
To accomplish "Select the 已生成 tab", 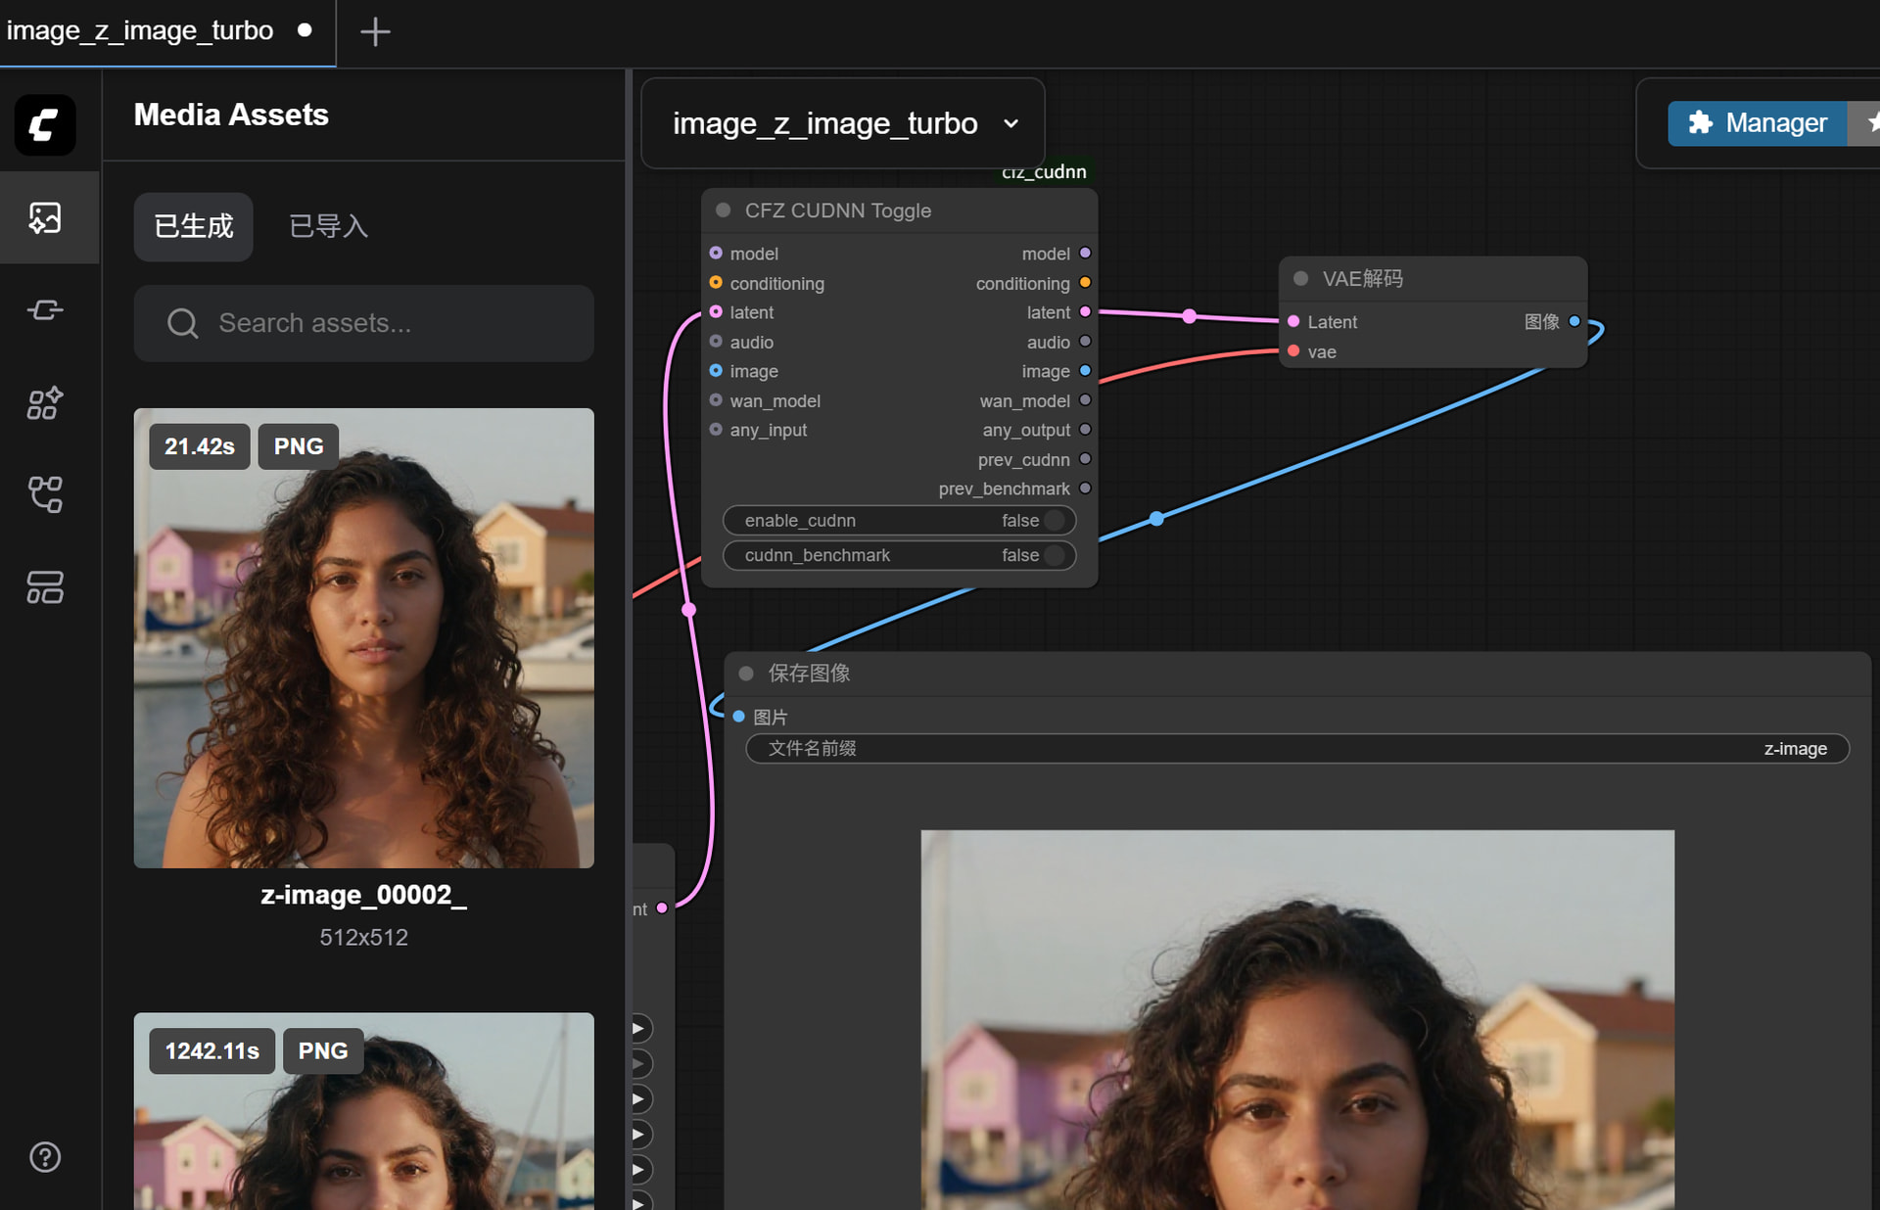I will point(194,226).
